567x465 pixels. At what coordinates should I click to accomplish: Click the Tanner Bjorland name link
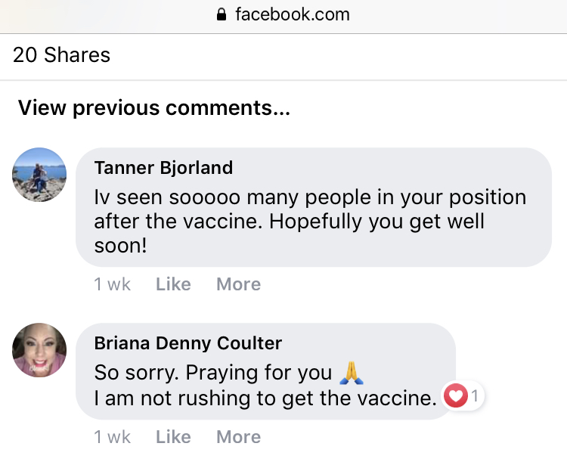click(163, 167)
